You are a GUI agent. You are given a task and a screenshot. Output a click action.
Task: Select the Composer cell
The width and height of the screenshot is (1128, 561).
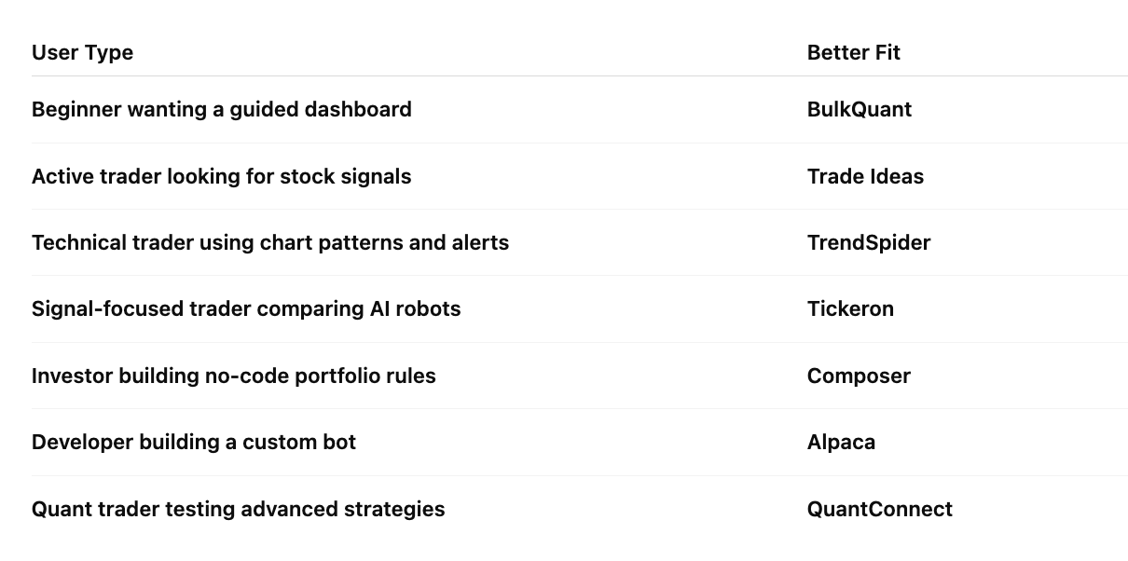tap(859, 376)
